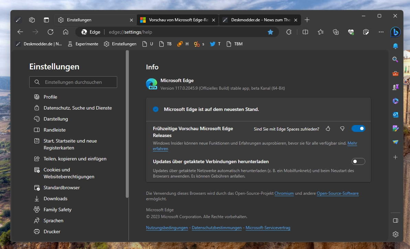The image size is (410, 249).
Task: Remove this page from favorites via star icon
Action: tap(270, 32)
